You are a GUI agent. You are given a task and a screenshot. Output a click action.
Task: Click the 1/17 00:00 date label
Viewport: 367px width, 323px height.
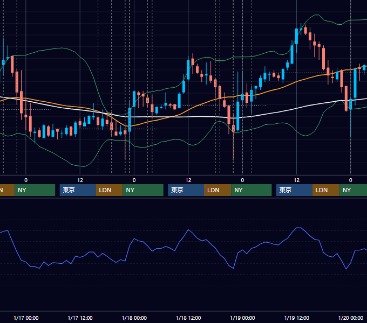click(26, 318)
